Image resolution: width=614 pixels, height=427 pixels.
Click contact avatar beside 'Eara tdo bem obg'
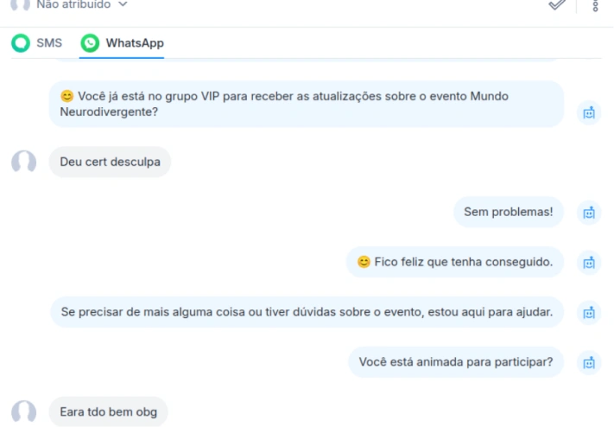(24, 412)
